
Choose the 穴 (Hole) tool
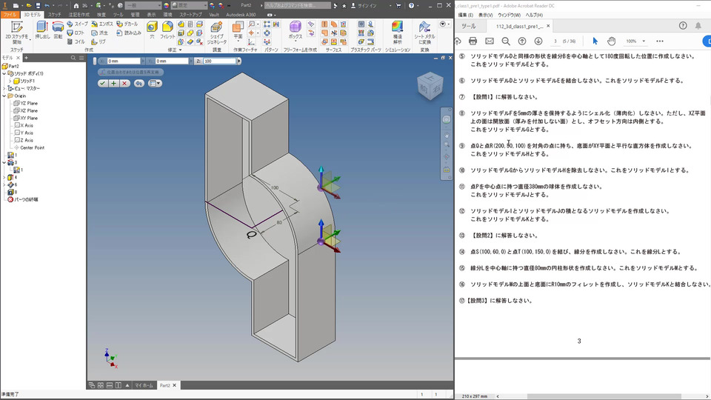pyautogui.click(x=152, y=30)
